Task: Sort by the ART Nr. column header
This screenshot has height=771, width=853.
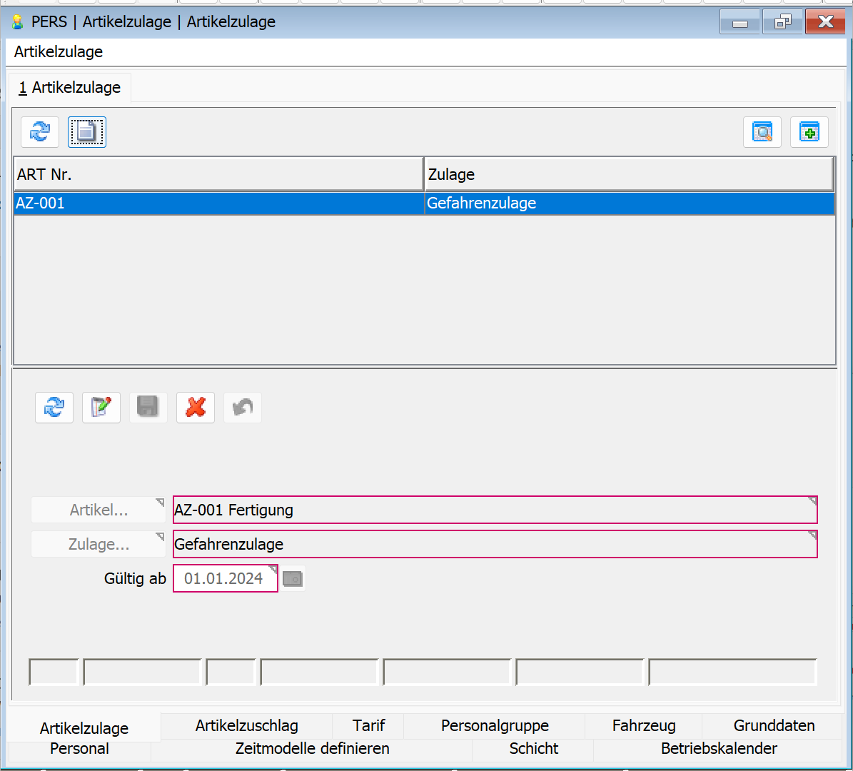Action: (x=218, y=174)
